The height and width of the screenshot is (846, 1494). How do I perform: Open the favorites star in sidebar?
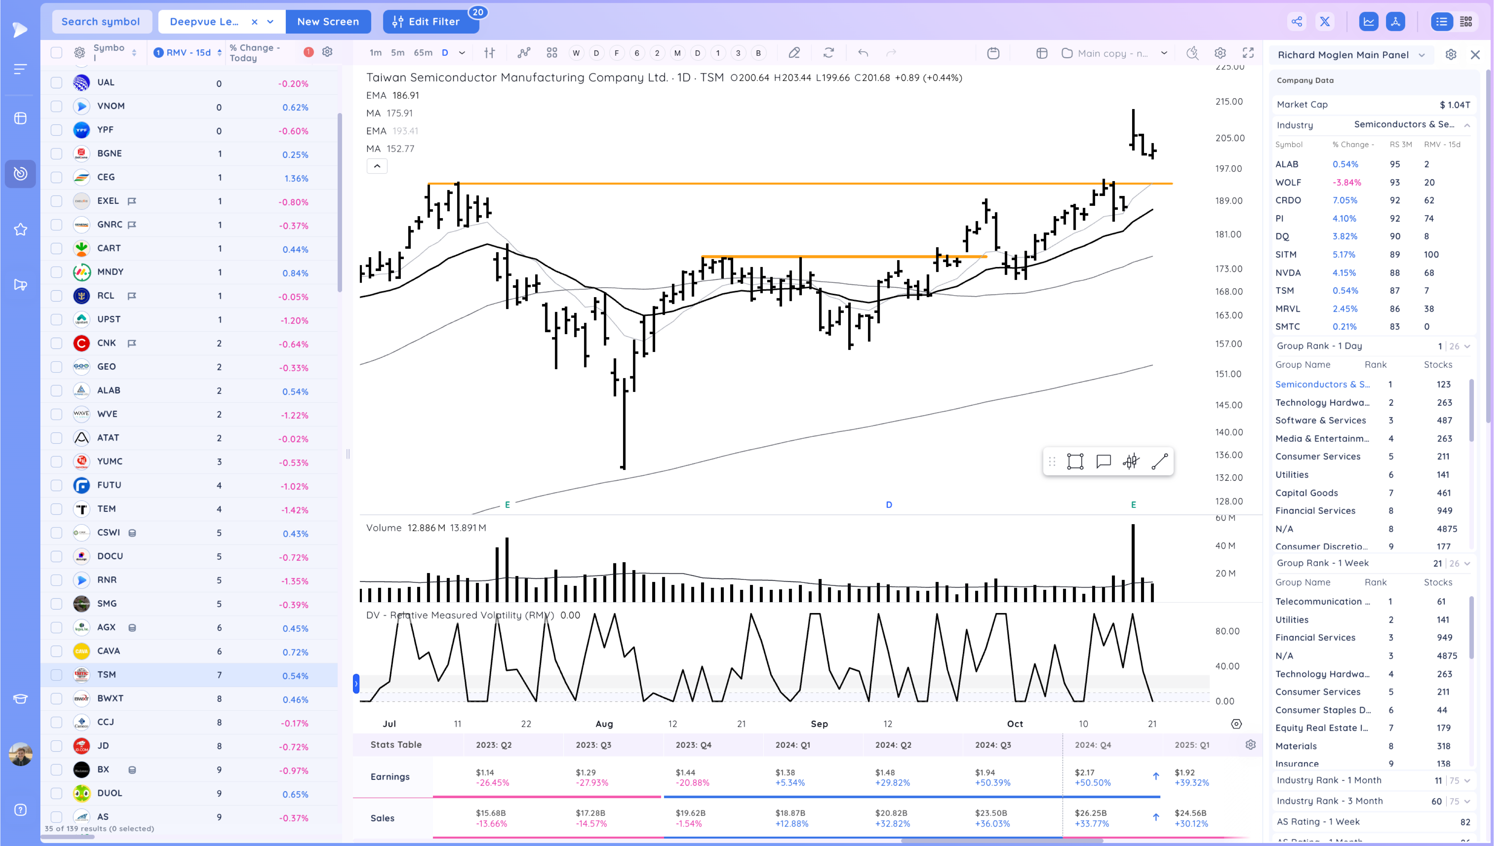[20, 230]
